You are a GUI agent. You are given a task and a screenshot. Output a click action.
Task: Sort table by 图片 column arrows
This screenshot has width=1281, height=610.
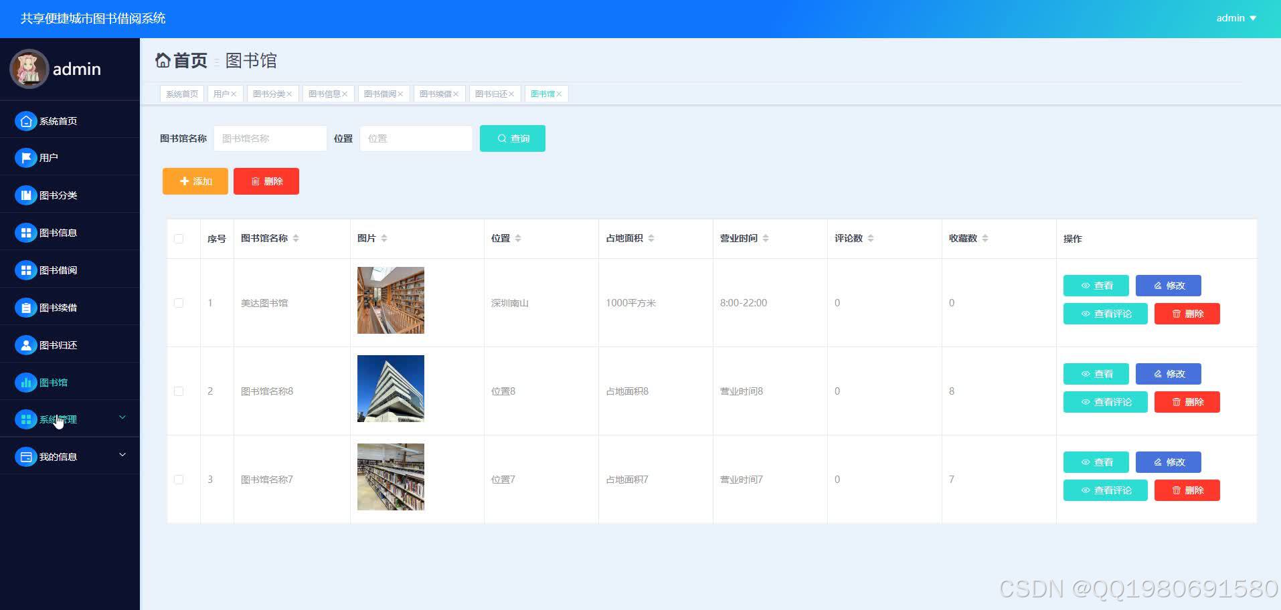384,238
